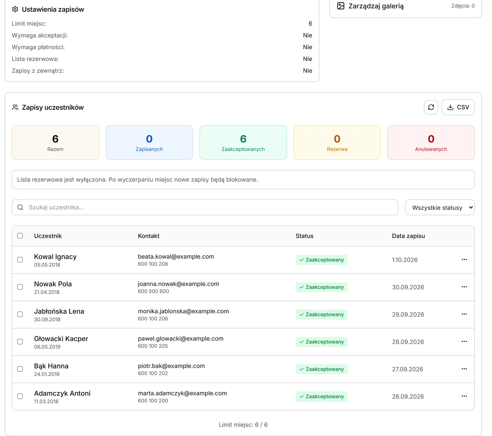
Task: Select the Anulowanych counter card
Action: coord(431,142)
